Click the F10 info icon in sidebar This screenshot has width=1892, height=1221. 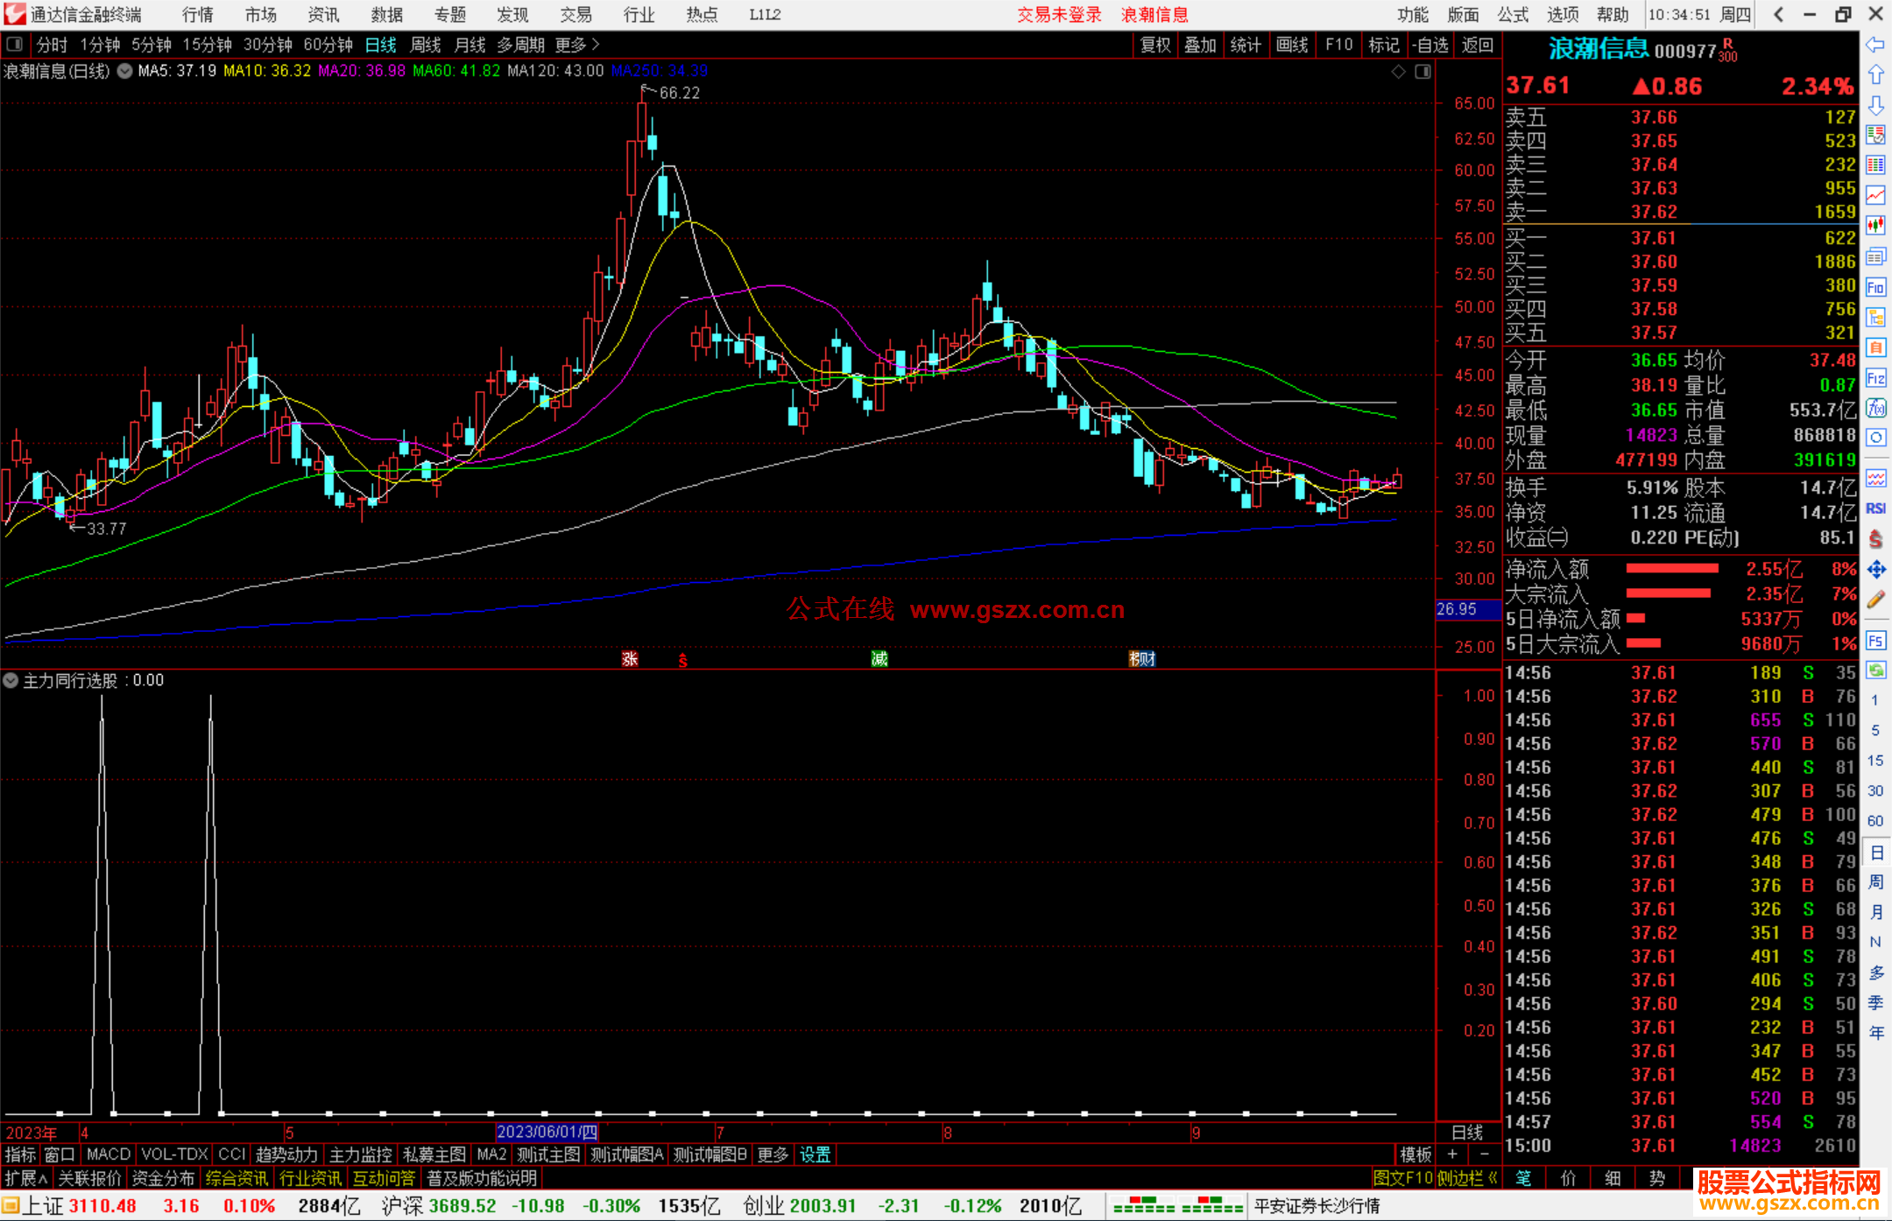[x=1875, y=287]
